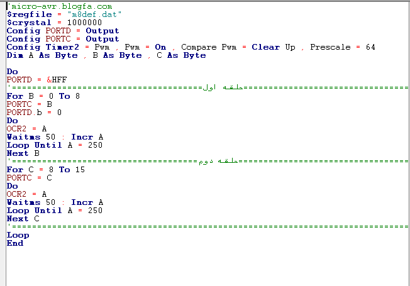Click the Next B statement
The image size is (410, 286).
pos(23,153)
